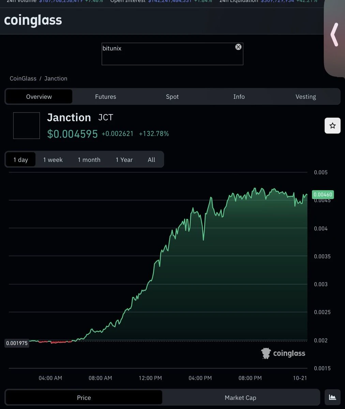Click the Janction breadcrumb text
Image resolution: width=345 pixels, height=409 pixels.
click(x=56, y=78)
